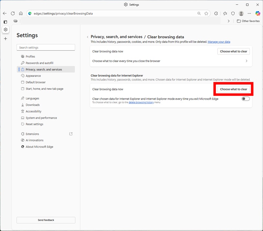Go back using breadcrumb chevron arrow

point(88,37)
